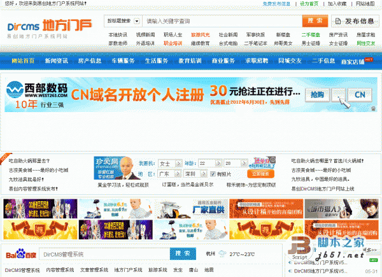The height and width of the screenshot is (277, 382).
Task: Open the 订蛋糕，当然是金帝贝尔 link
Action: [x=188, y=185]
